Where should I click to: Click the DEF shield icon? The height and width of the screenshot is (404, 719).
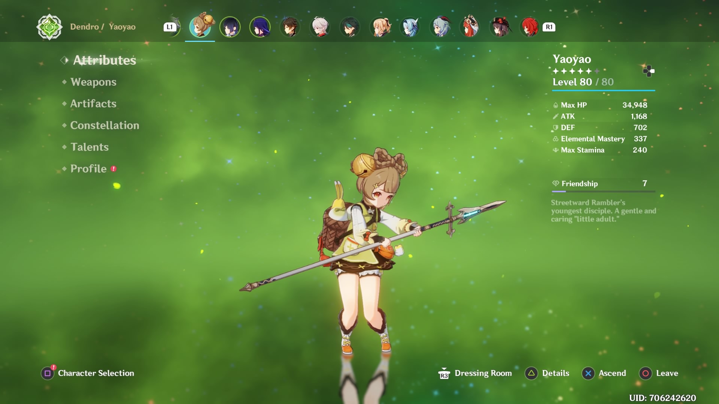[556, 128]
